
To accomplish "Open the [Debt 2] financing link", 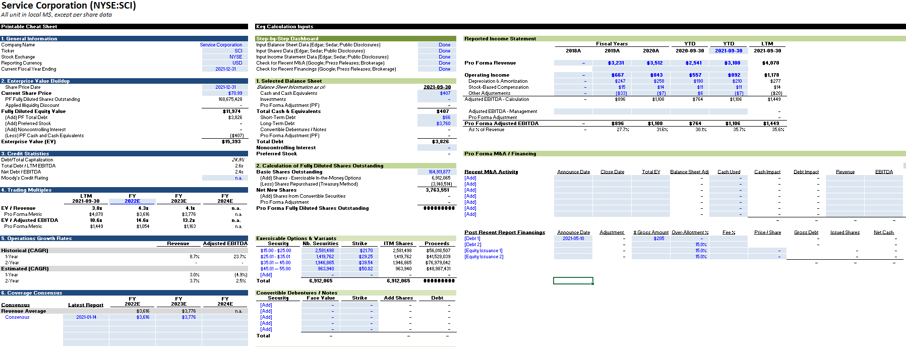I will [x=472, y=245].
